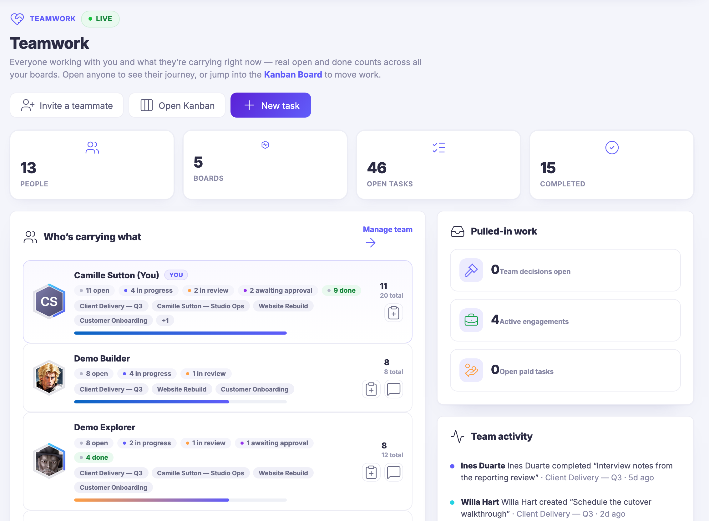Click Camille Sutton's CS hexagon avatar
This screenshot has width=709, height=521.
(x=49, y=301)
